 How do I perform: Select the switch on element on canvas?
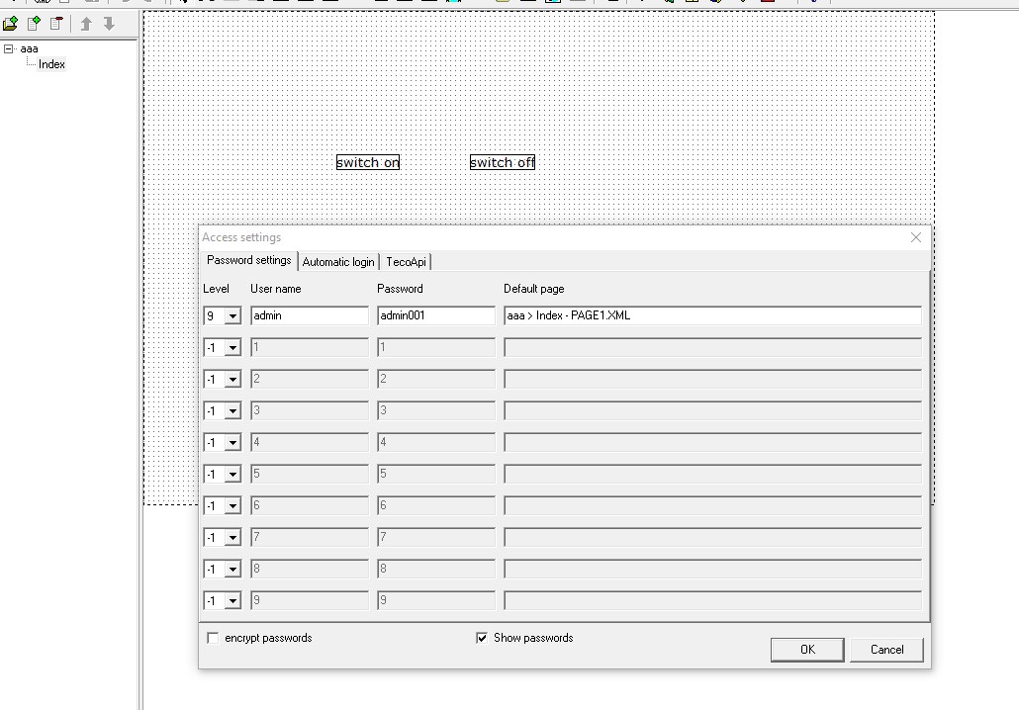coord(368,162)
